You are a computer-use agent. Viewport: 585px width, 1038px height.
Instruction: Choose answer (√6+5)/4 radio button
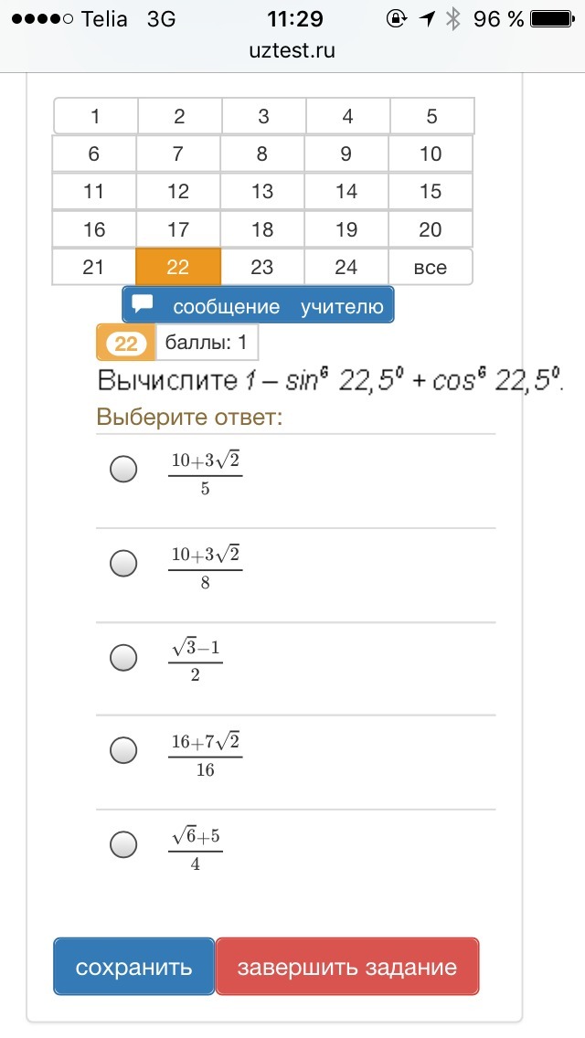(123, 844)
